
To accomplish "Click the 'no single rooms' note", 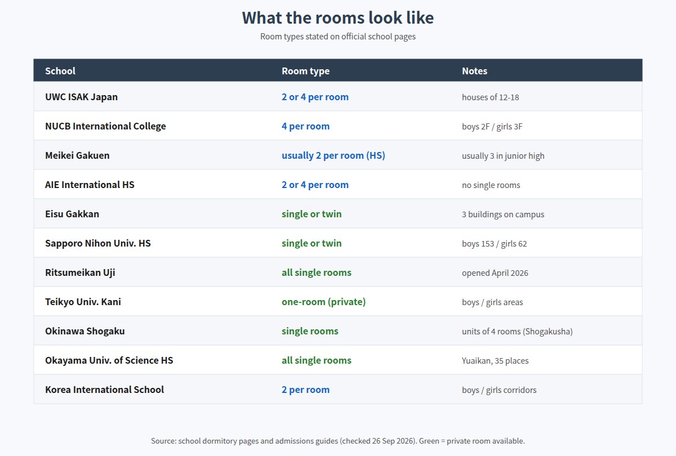I will point(491,185).
